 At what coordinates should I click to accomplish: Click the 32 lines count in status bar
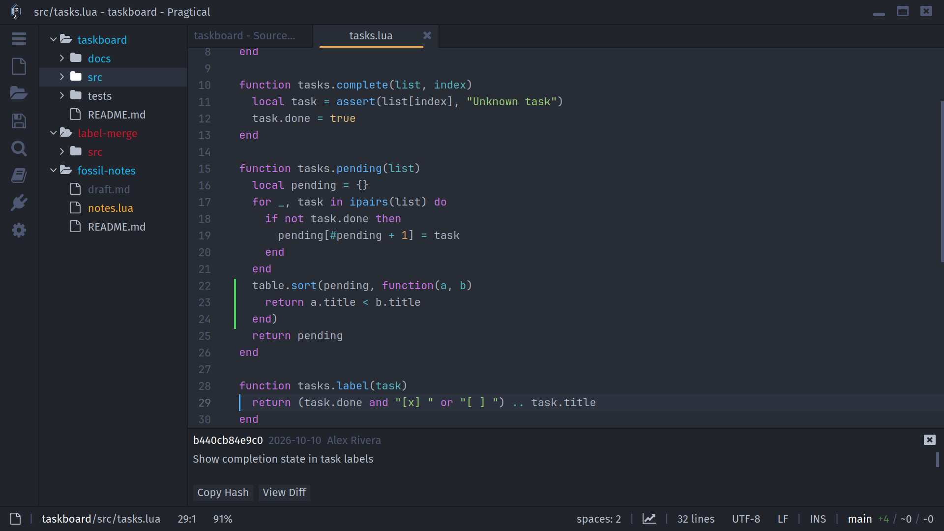[696, 519]
